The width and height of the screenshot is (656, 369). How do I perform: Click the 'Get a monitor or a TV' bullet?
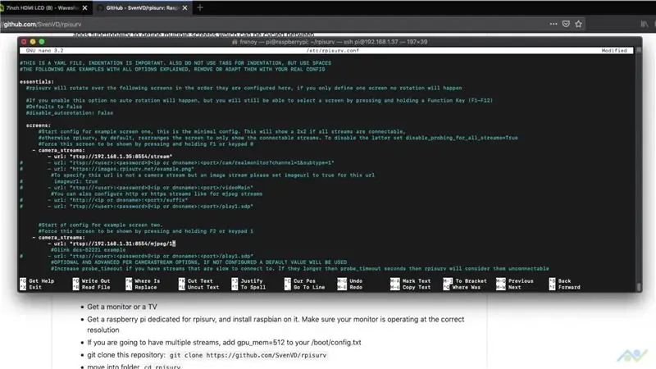[x=122, y=307]
